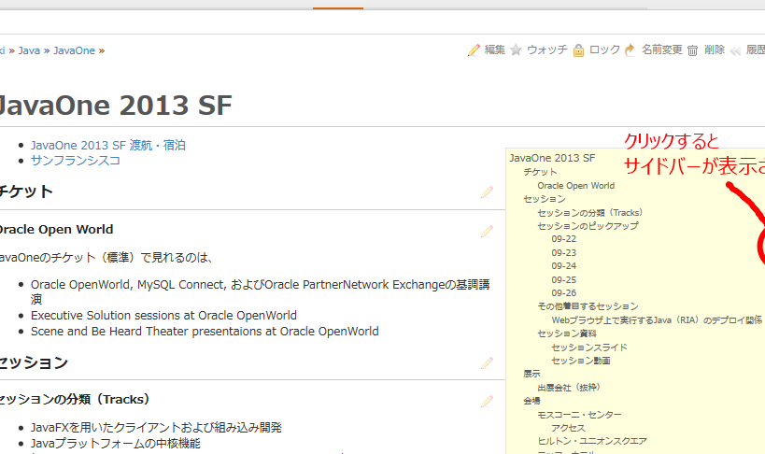Click the trash can icon for 削除
The image size is (765, 454).
pyautogui.click(x=693, y=50)
